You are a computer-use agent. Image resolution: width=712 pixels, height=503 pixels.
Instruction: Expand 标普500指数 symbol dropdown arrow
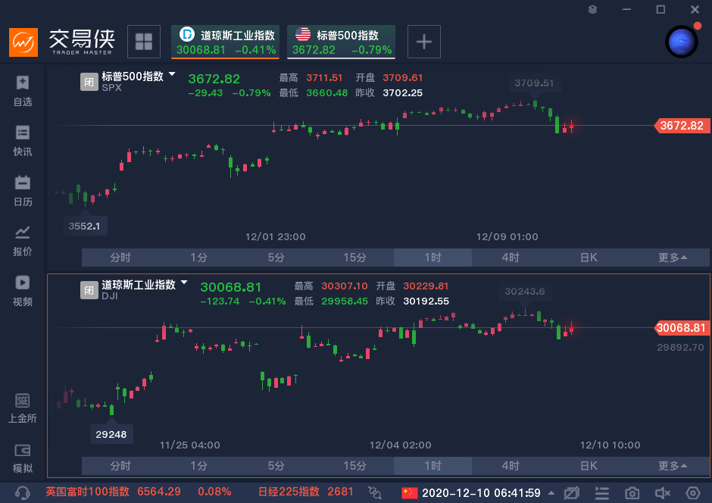point(172,74)
